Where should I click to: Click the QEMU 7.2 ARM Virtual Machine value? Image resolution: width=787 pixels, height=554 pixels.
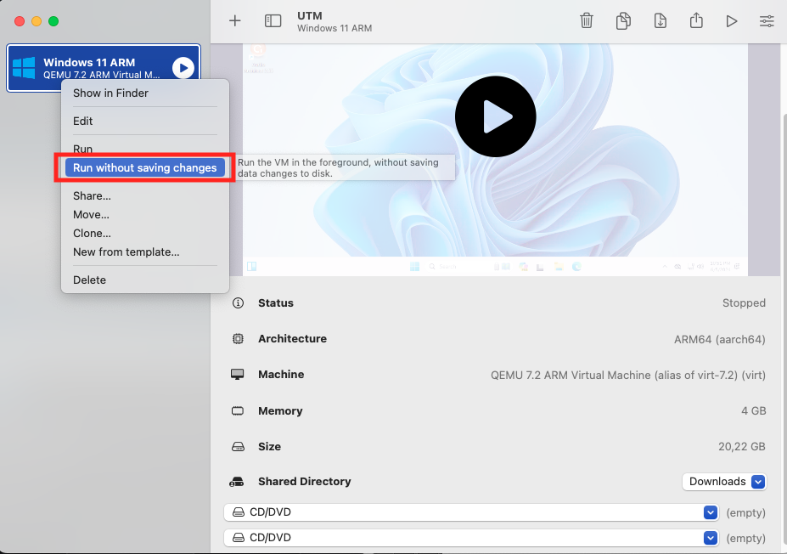tap(628, 375)
